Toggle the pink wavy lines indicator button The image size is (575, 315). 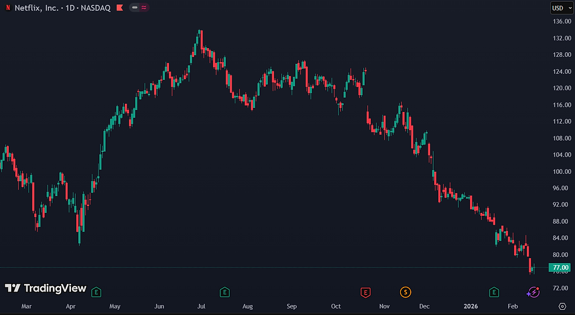pos(144,8)
